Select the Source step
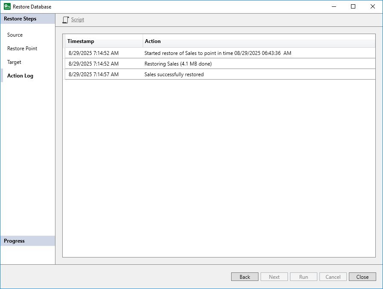This screenshot has height=289, width=383. (x=15, y=34)
